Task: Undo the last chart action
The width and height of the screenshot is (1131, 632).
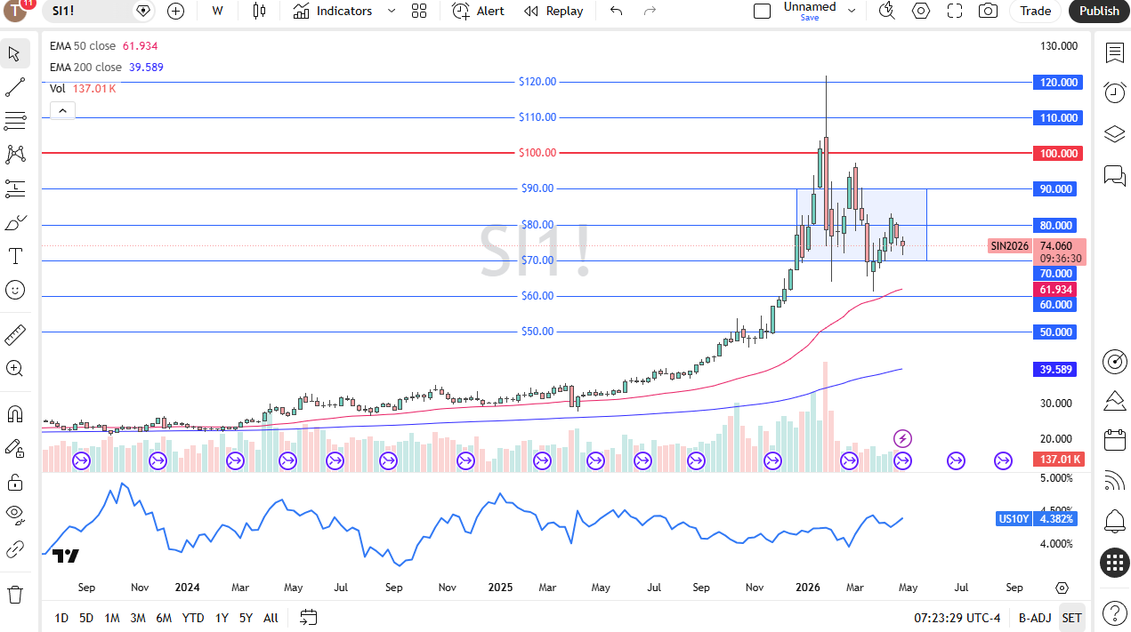Action: point(616,11)
